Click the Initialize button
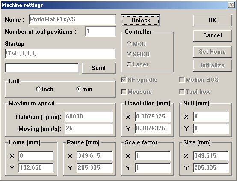This screenshot has width=237, height=181. point(213,66)
